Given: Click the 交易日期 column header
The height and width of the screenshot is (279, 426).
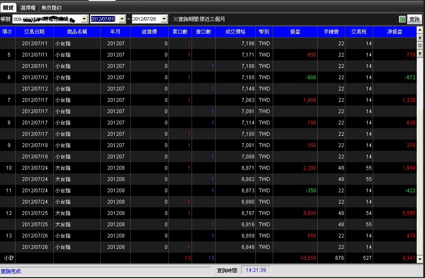Looking at the screenshot, I should tap(34, 32).
